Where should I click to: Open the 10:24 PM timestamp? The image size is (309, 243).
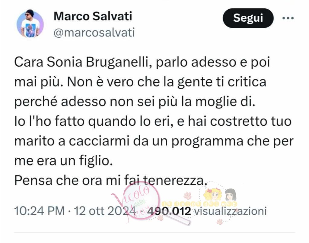(x=40, y=211)
